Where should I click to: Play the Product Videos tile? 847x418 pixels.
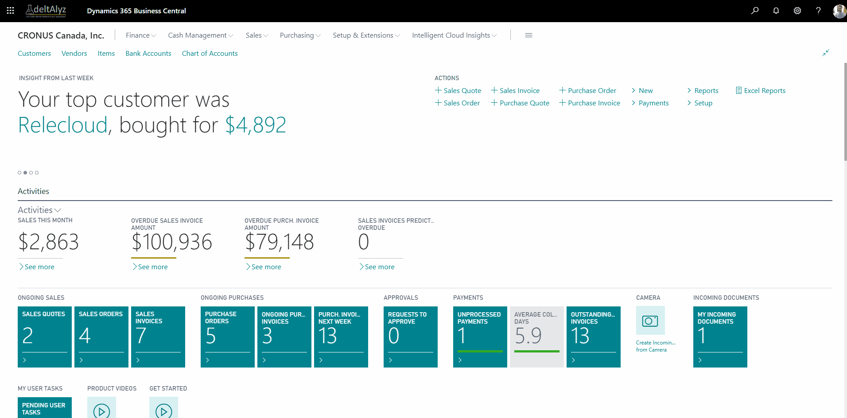(x=101, y=407)
